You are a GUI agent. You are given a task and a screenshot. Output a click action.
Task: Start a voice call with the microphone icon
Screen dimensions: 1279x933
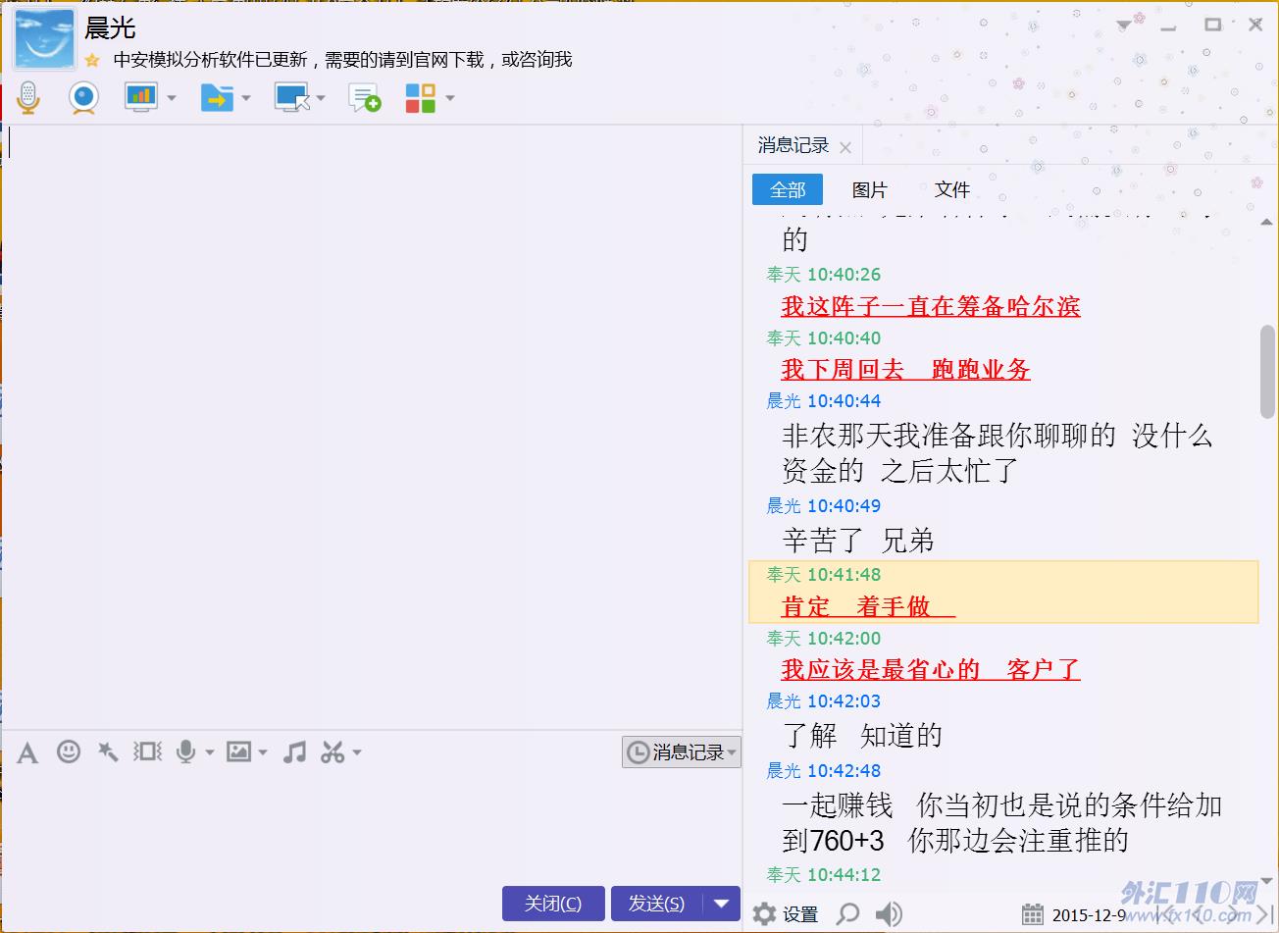click(28, 97)
